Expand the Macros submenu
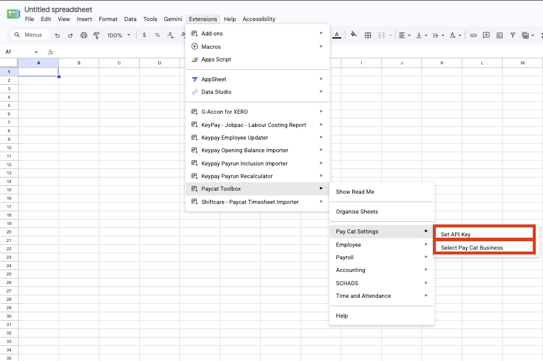The height and width of the screenshot is (361, 543). pos(258,46)
